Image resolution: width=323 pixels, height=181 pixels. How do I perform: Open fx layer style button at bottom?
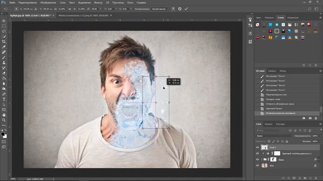pyautogui.click(x=288, y=178)
